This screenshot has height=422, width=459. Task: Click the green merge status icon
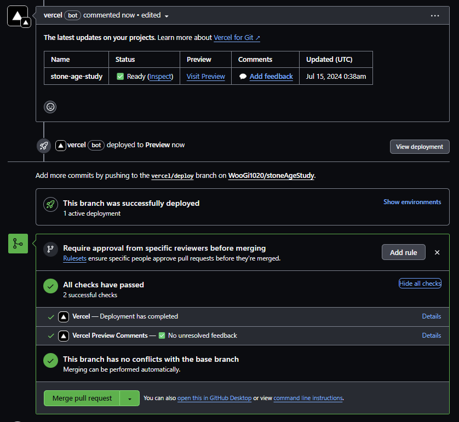[x=18, y=244]
